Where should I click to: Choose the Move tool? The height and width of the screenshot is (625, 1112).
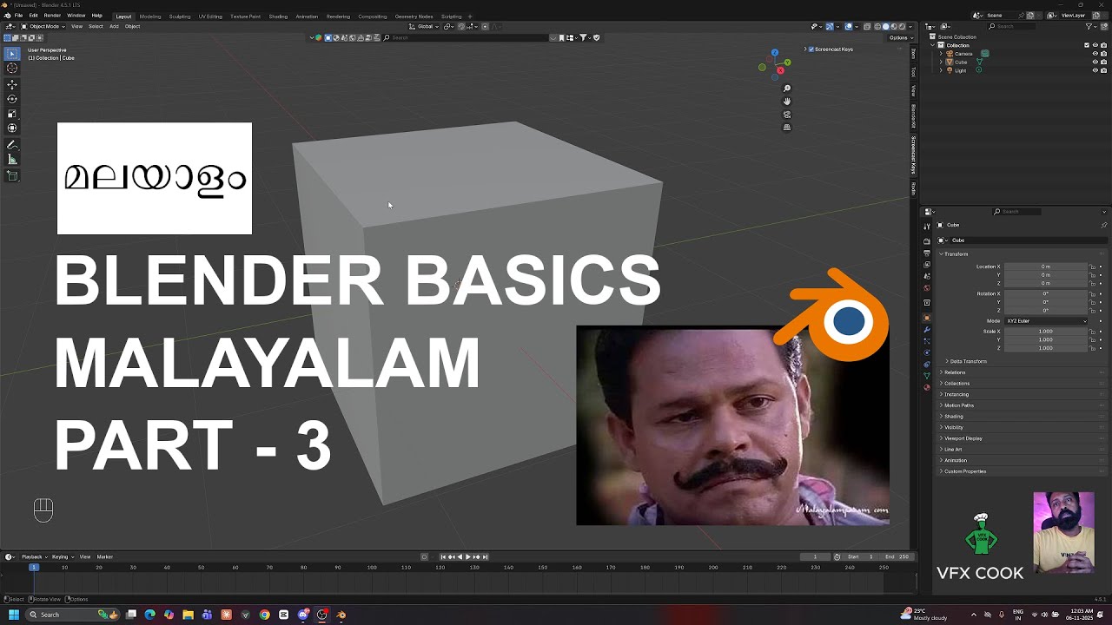12,85
